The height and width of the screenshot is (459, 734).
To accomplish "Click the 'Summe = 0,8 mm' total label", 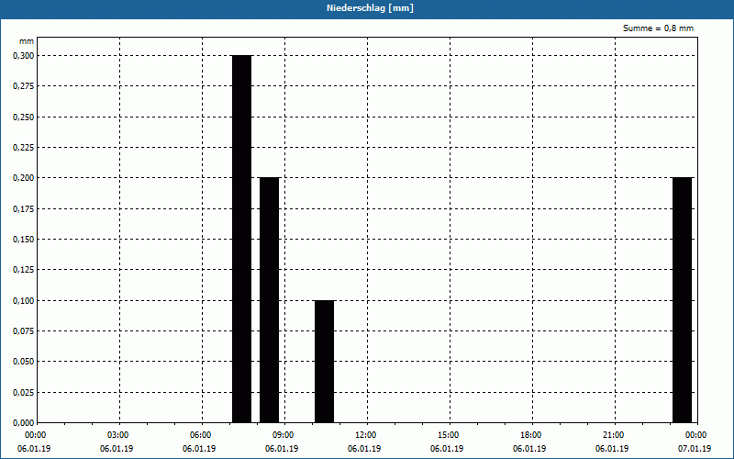I will (x=658, y=28).
